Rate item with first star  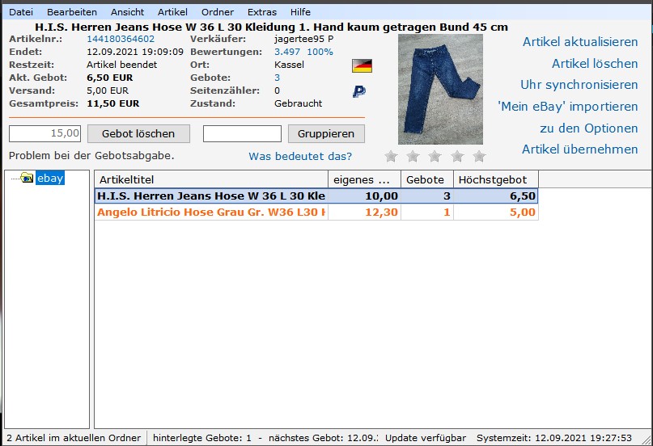click(391, 156)
